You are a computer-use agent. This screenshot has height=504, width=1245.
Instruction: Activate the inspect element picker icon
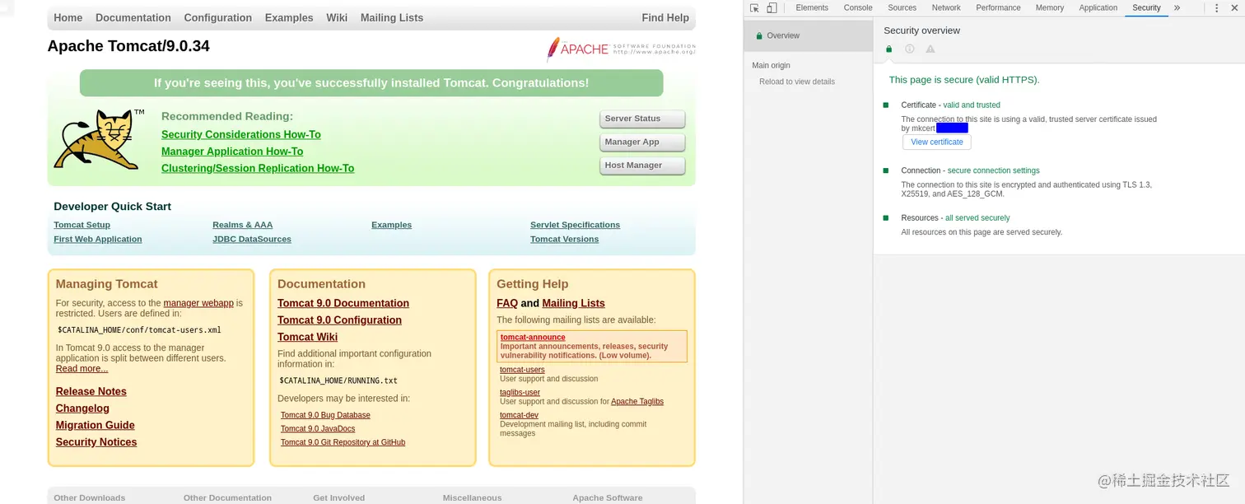point(754,8)
